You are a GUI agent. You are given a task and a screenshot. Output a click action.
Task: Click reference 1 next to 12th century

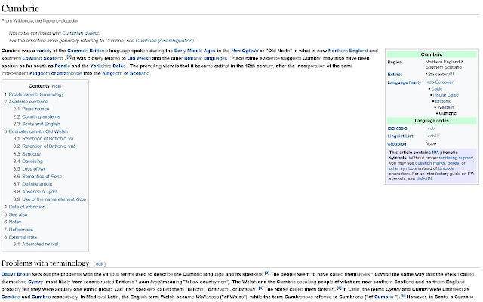pos(452,73)
